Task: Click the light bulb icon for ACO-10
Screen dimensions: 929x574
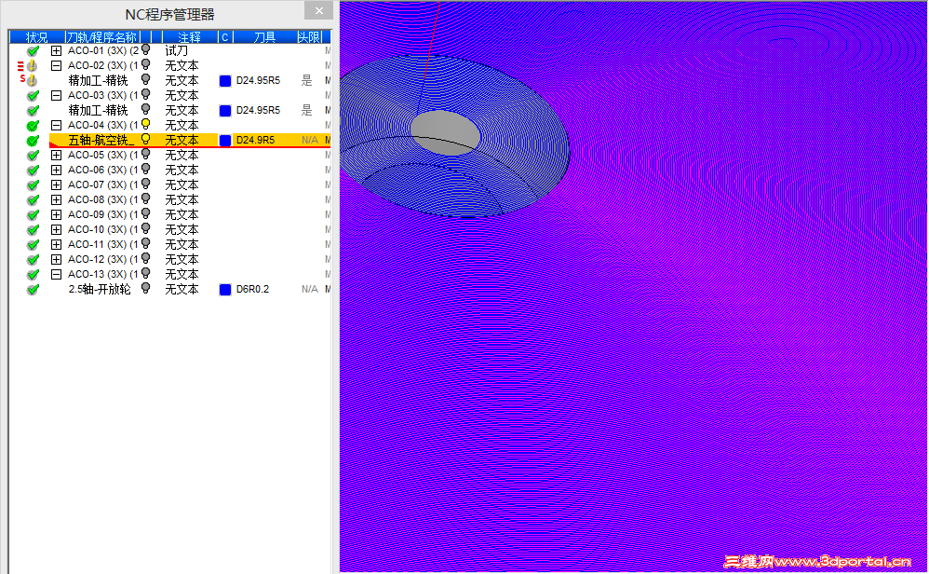Action: click(x=146, y=228)
